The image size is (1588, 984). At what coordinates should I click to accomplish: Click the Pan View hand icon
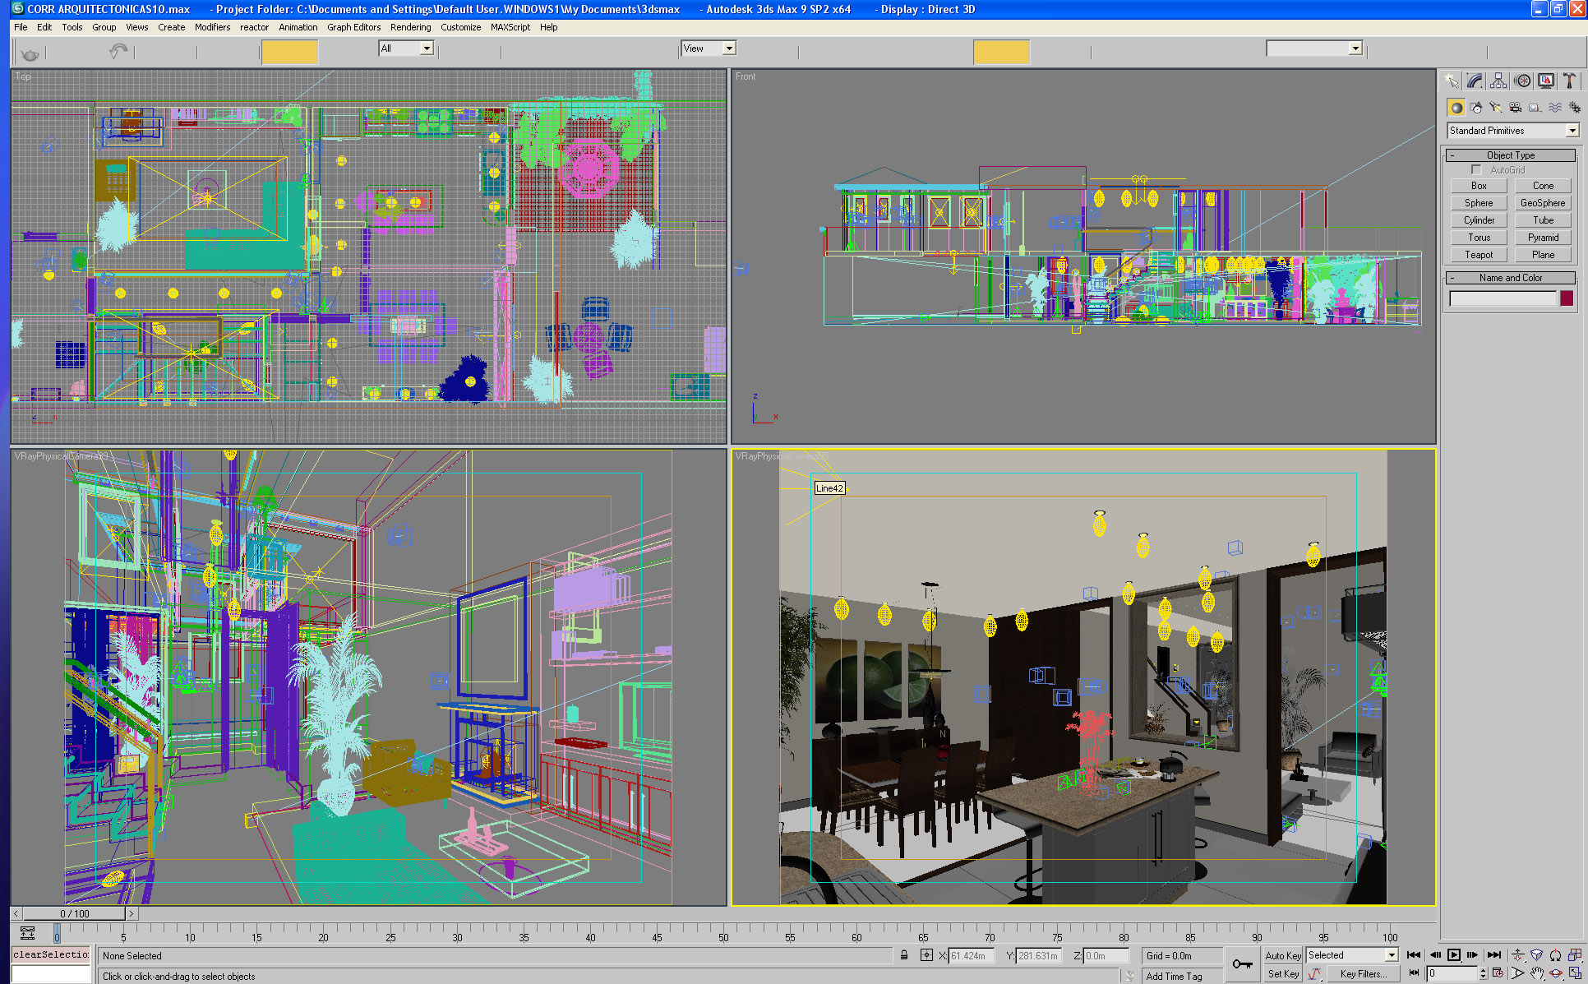coord(1536,973)
